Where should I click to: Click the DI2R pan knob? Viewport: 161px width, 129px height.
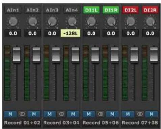[151, 21]
